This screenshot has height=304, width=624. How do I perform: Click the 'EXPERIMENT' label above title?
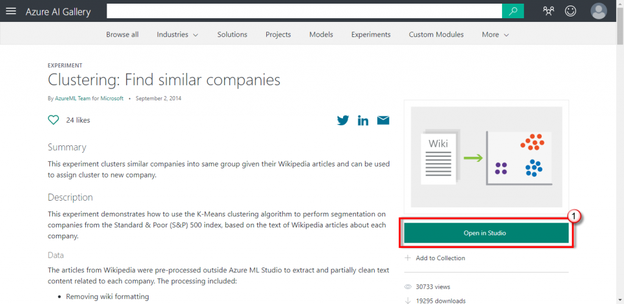[65, 66]
